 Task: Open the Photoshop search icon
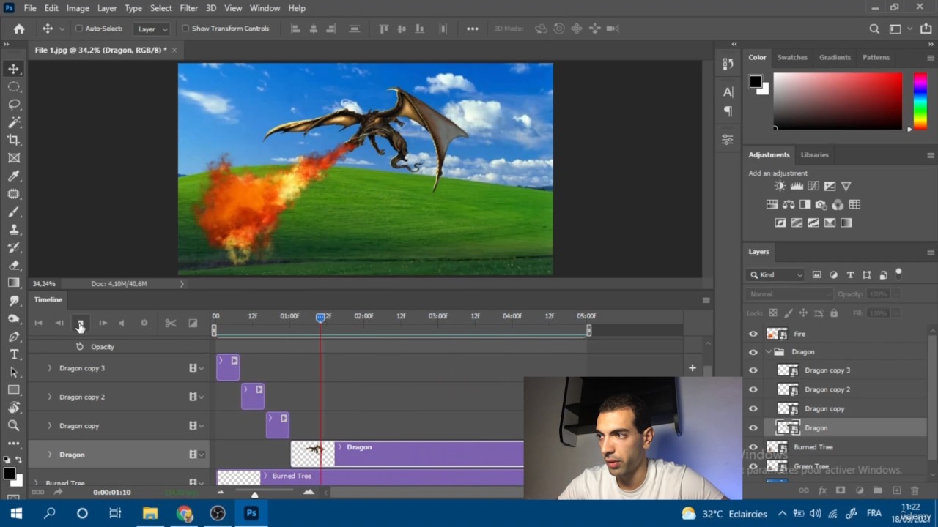[874, 29]
